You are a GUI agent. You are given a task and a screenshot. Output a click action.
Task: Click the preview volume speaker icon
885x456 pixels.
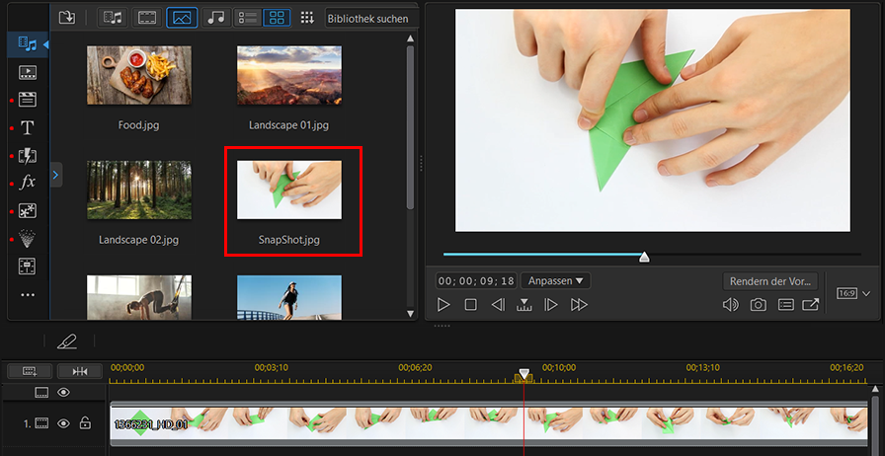(730, 305)
